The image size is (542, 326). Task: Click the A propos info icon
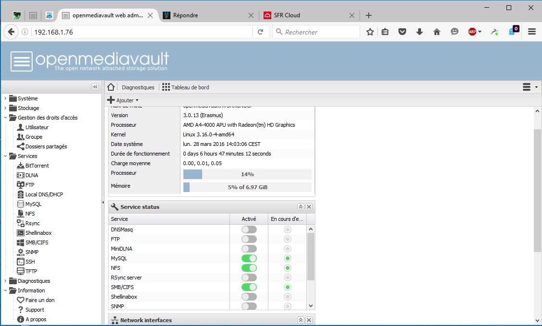(20, 319)
